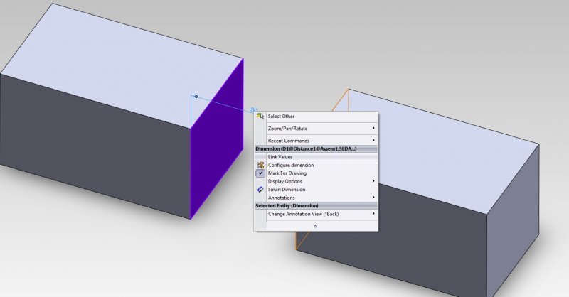The height and width of the screenshot is (297, 569).
Task: Select Configure dimension entry
Action: click(x=291, y=165)
